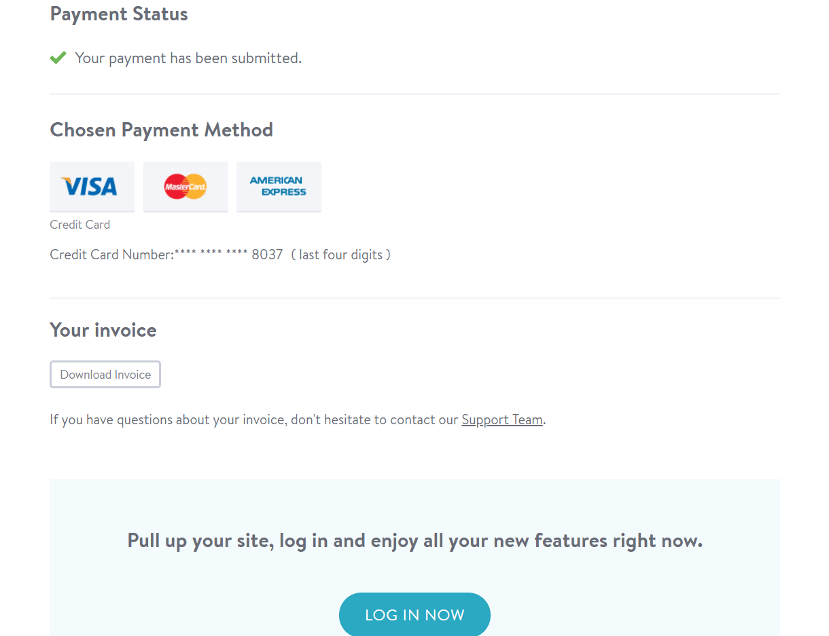Select the Visa card logo
The image size is (829, 636).
92,187
